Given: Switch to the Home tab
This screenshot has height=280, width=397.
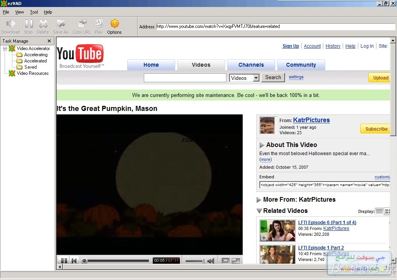Looking at the screenshot, I should [x=151, y=65].
